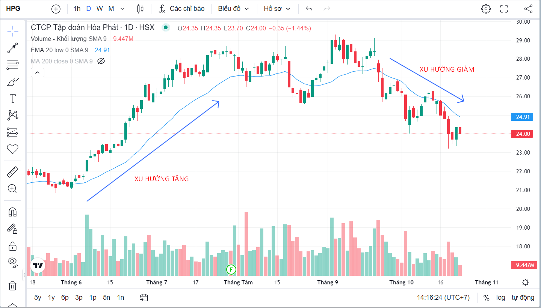Viewport: 541px width, 308px height.
Task: Click the CTCP Tập đoàn Hòa Phát title
Action: pos(92,27)
